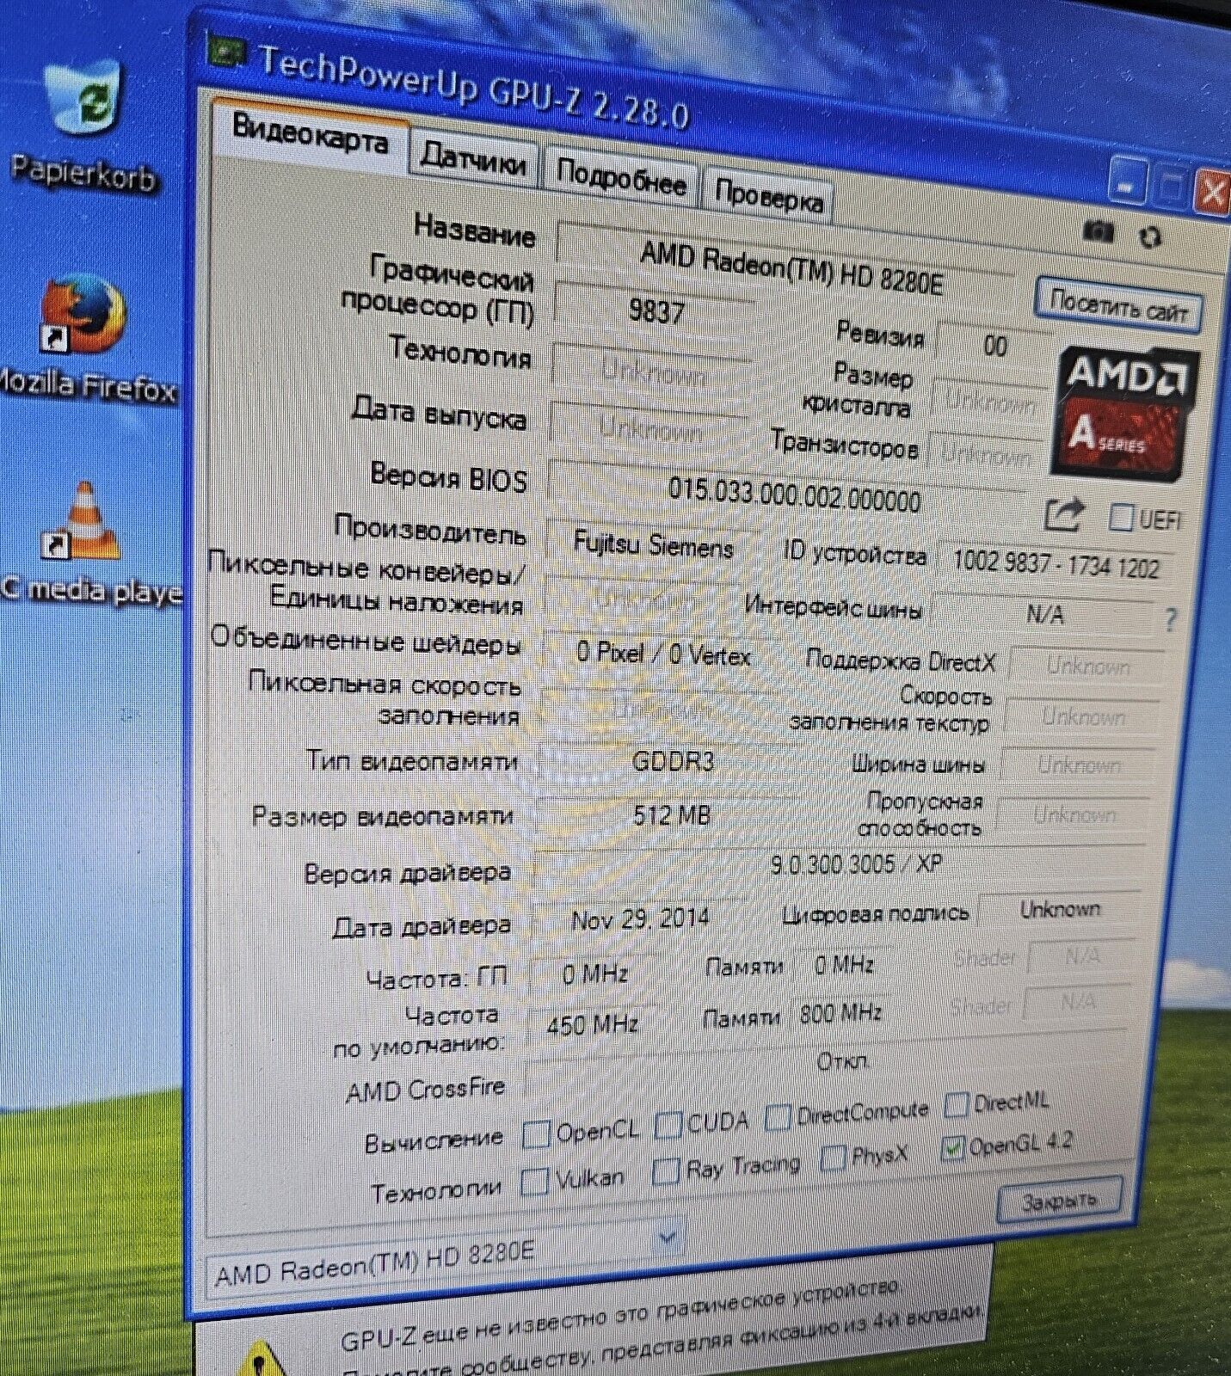
Task: Click the BIOS export share icon
Action: 1063,514
